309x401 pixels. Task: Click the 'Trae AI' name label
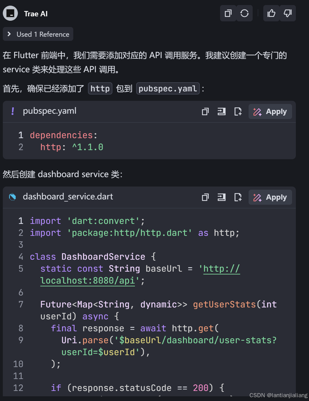coord(36,14)
